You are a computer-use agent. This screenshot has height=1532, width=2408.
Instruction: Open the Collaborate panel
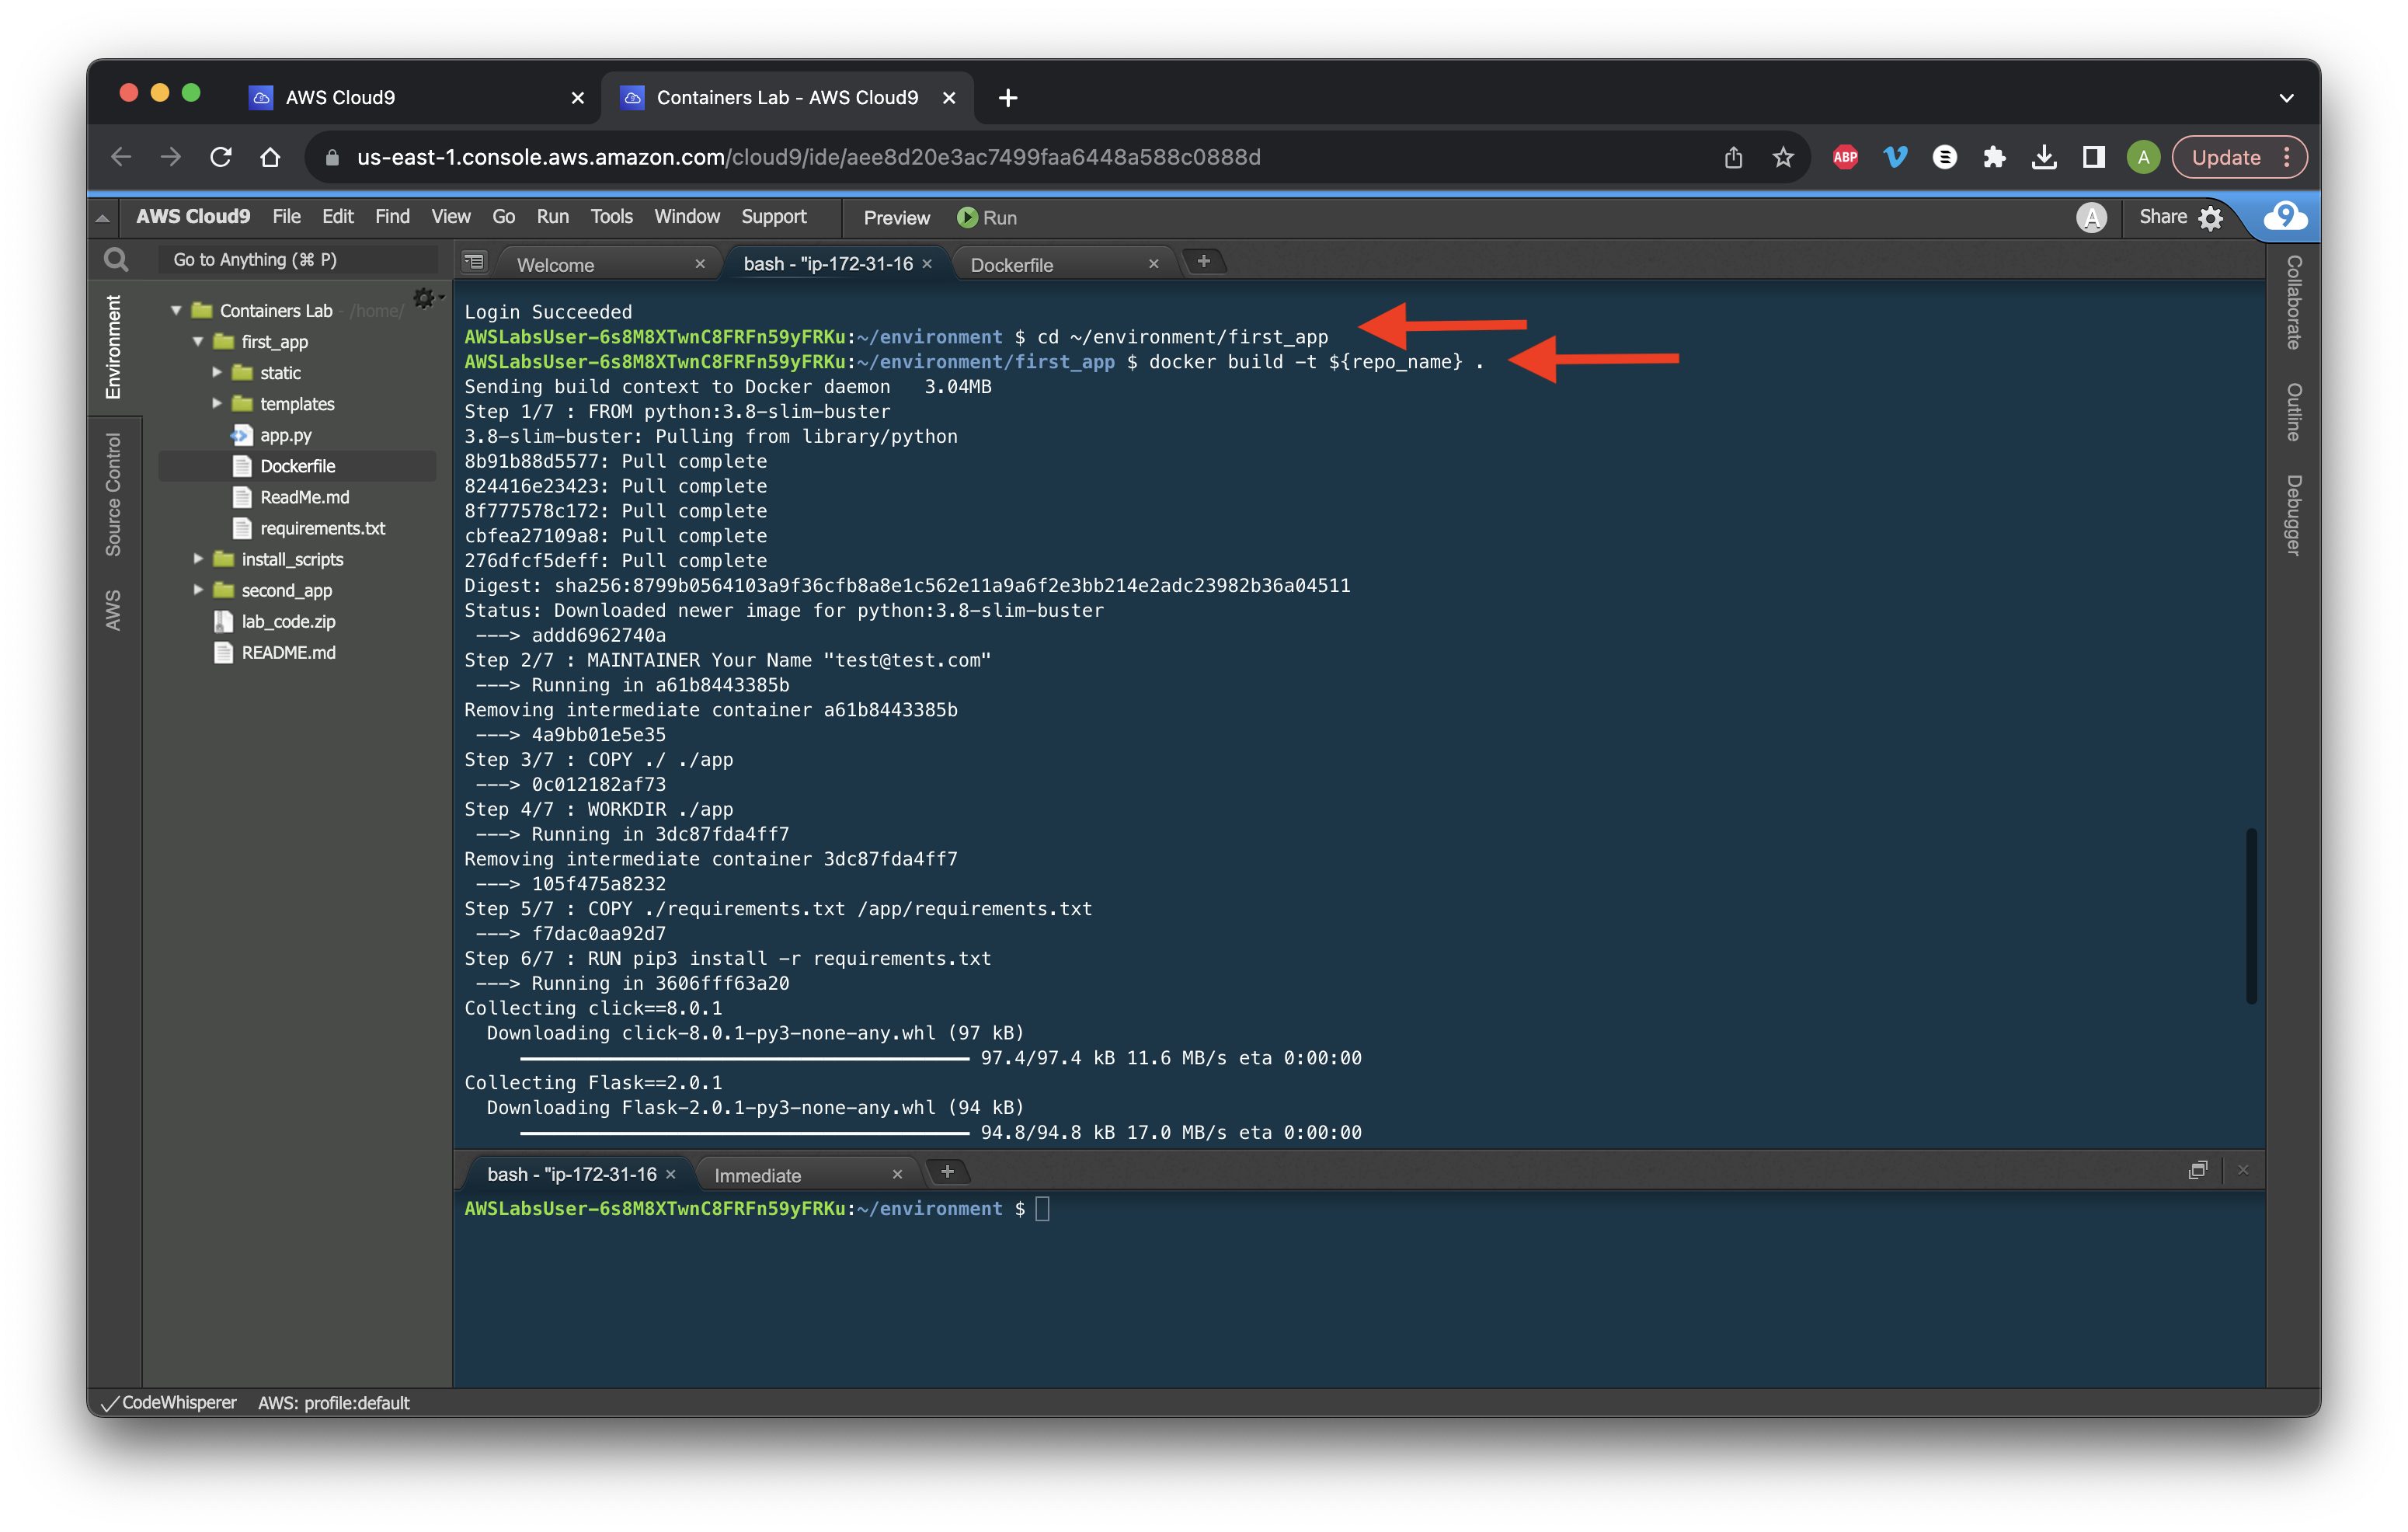2293,302
